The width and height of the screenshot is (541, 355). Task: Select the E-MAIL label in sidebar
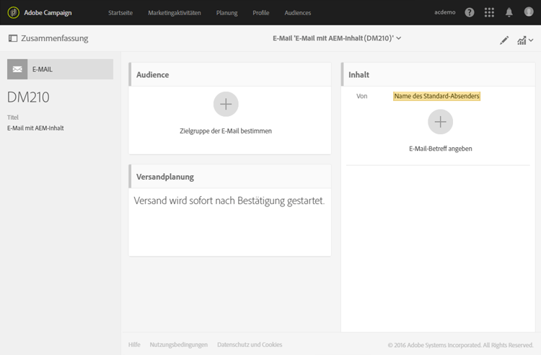(43, 69)
